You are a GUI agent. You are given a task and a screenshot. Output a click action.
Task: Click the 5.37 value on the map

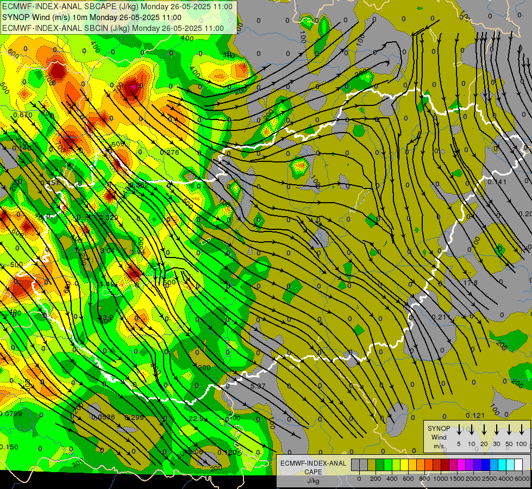[x=258, y=386]
